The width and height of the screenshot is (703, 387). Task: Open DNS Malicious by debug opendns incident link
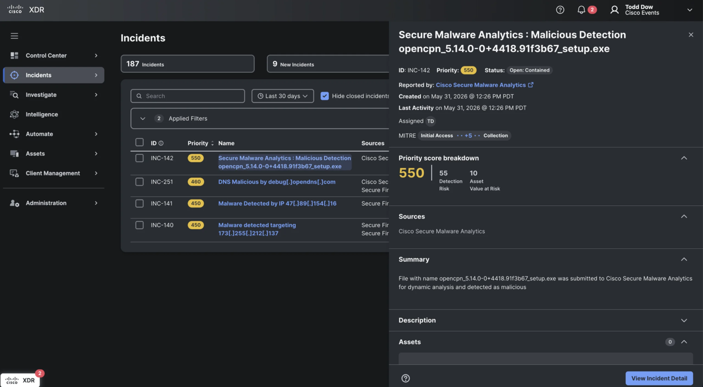[x=277, y=182]
